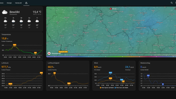Viewport: 176px width, 99px height.
Task: Open the HomeLAB tab
Action: tap(18, 3)
